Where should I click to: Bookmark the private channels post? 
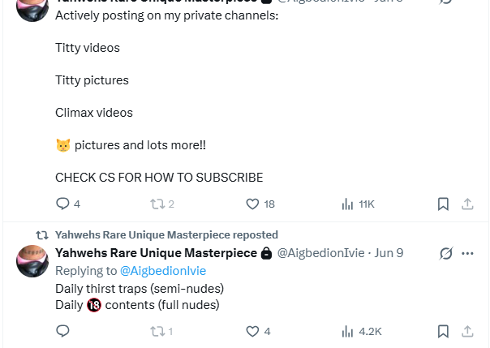point(443,204)
